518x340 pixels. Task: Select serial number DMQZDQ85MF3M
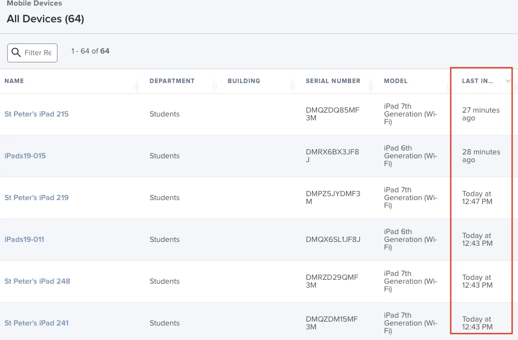[332, 114]
